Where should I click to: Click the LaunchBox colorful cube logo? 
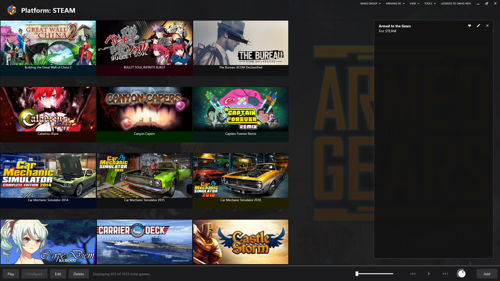click(x=12, y=10)
